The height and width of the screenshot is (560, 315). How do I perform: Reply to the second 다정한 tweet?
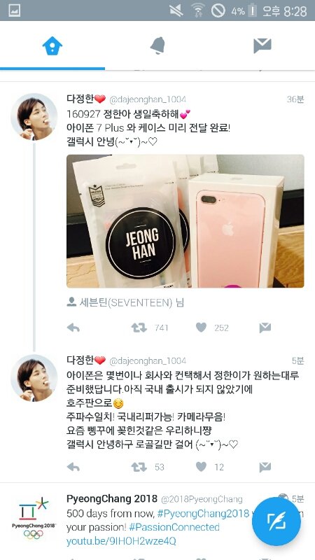point(73,467)
